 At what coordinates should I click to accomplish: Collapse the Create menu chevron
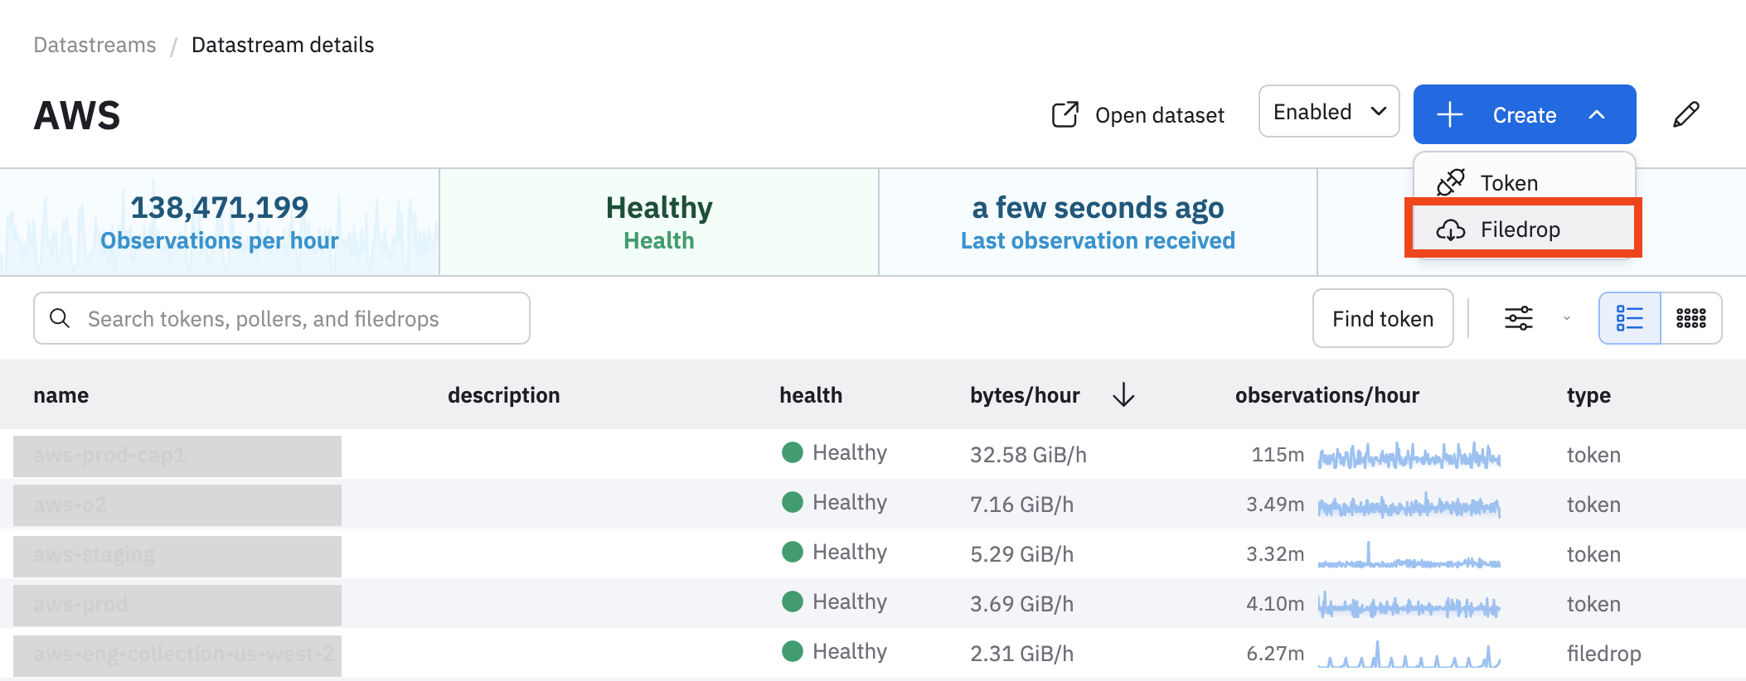1597,114
